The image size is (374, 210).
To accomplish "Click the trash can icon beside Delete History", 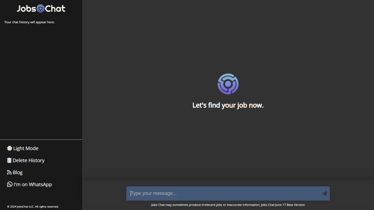I will pyautogui.click(x=9, y=160).
